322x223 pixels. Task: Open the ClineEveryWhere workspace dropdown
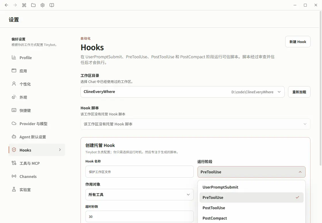[x=182, y=92]
